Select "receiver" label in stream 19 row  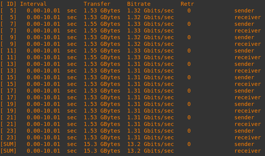click(x=248, y=111)
